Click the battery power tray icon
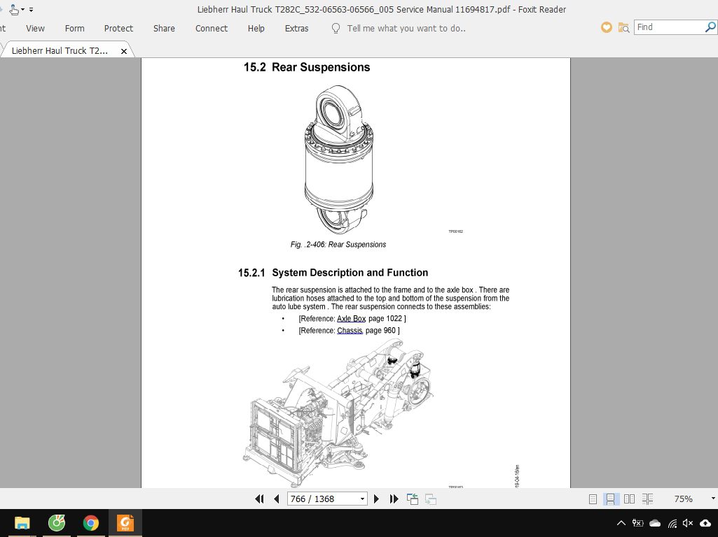 pyautogui.click(x=637, y=523)
